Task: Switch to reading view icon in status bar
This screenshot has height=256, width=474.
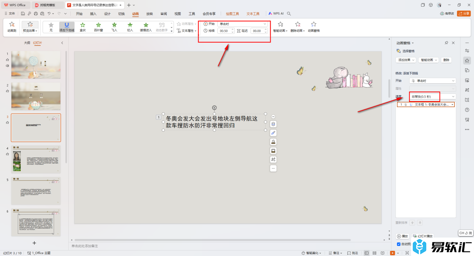Action: coord(383,253)
